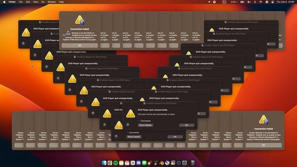This screenshot has width=297, height=167.
Task: Click dock icon between Calendar and Discord
Action: (133, 163)
